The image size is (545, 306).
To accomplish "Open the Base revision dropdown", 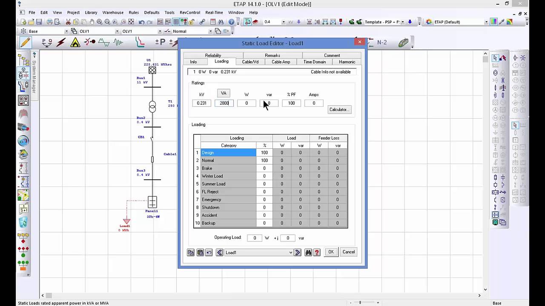I will tap(66, 31).
